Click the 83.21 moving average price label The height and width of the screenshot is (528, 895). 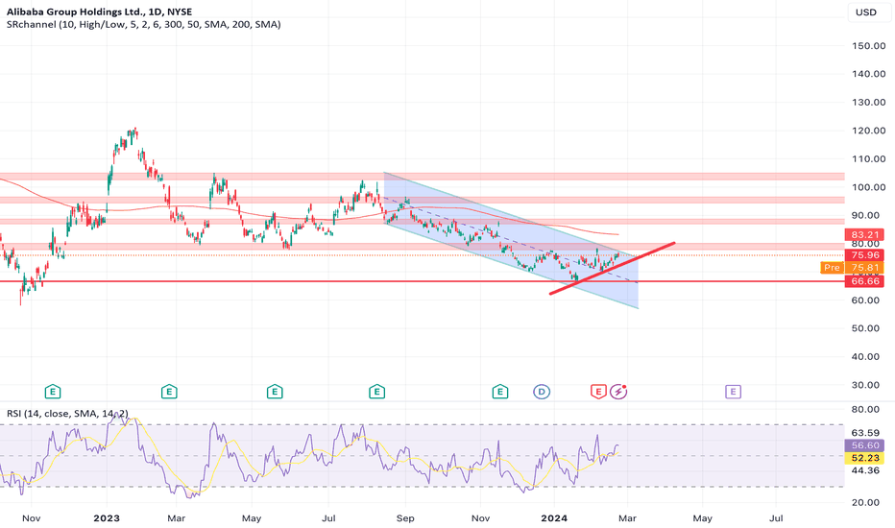coord(864,234)
